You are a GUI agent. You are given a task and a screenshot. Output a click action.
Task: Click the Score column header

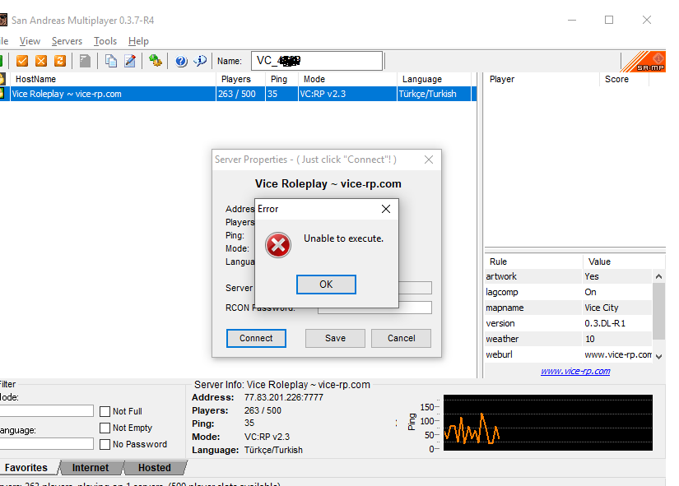pos(624,79)
